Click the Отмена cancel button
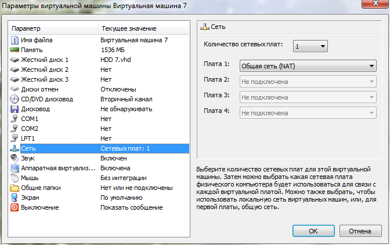The width and height of the screenshot is (390, 245). click(x=360, y=231)
